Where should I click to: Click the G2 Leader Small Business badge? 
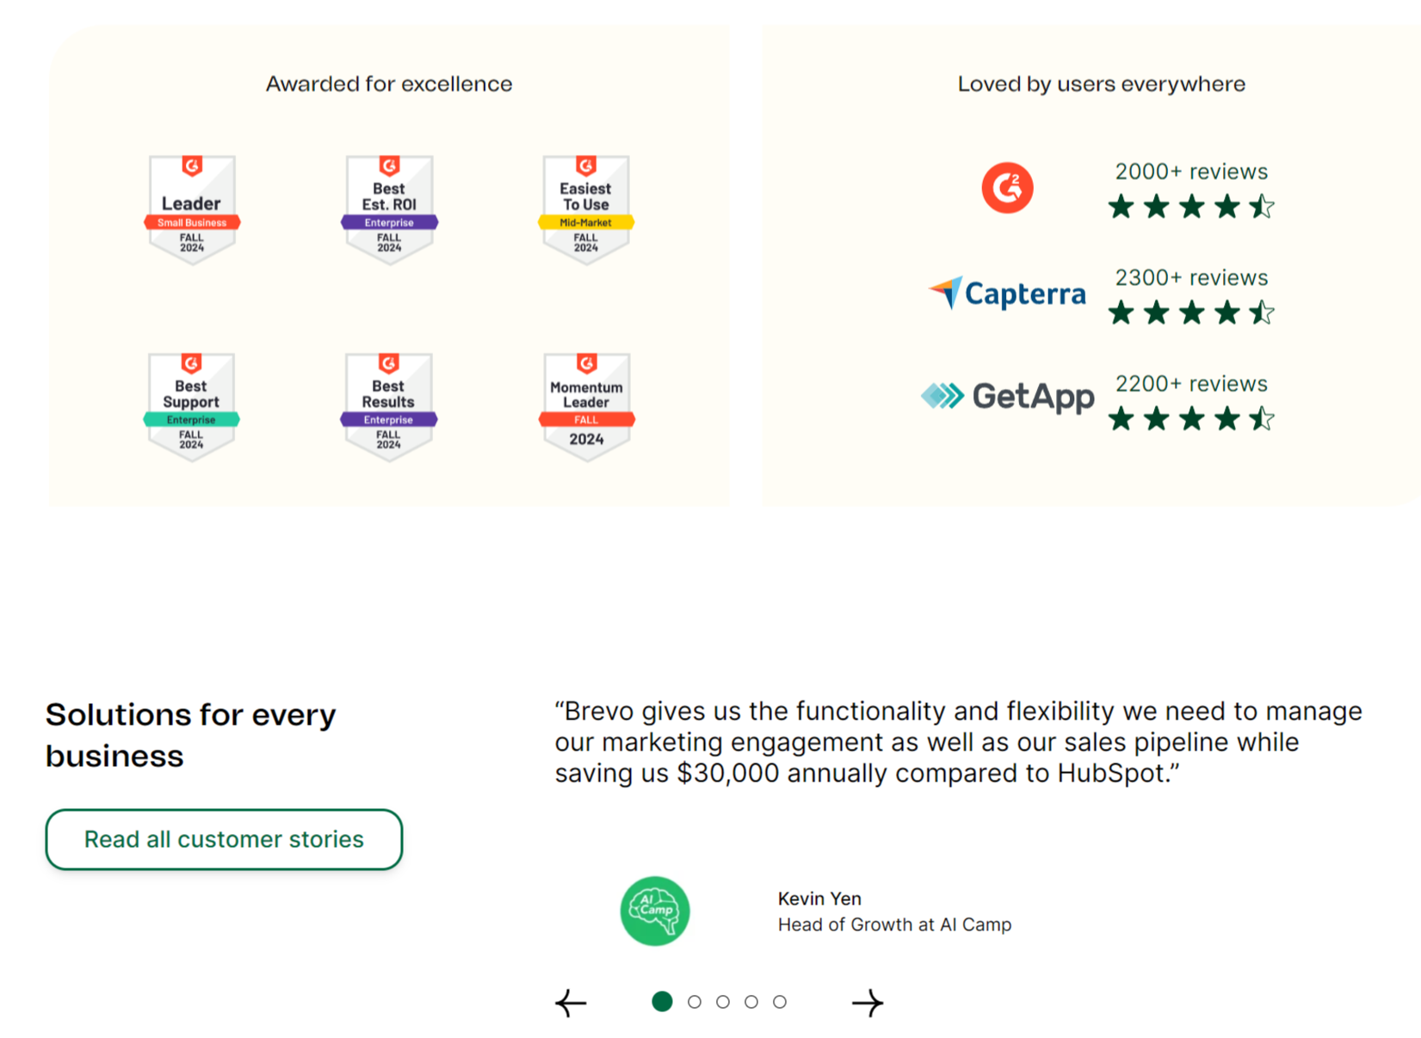coord(192,209)
